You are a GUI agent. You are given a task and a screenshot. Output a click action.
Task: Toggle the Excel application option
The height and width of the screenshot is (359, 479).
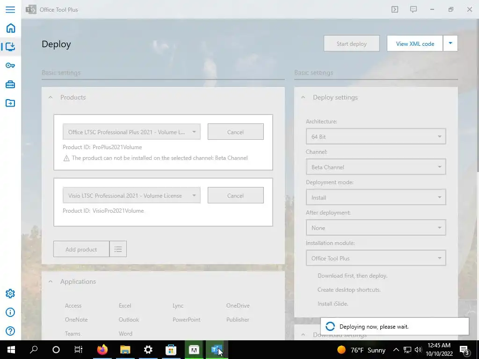(125, 306)
